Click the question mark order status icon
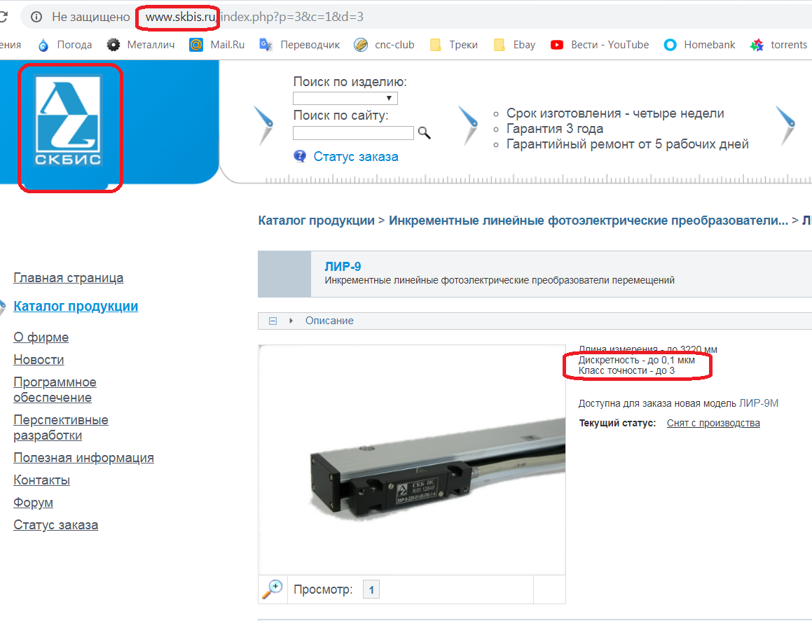 pos(300,156)
